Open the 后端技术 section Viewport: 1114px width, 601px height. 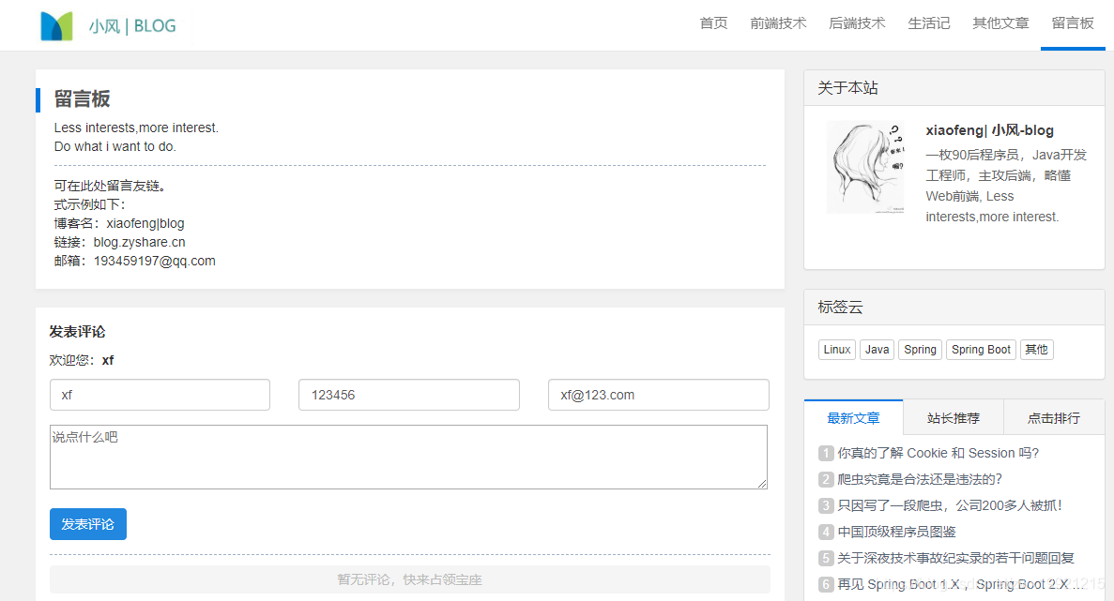(857, 23)
